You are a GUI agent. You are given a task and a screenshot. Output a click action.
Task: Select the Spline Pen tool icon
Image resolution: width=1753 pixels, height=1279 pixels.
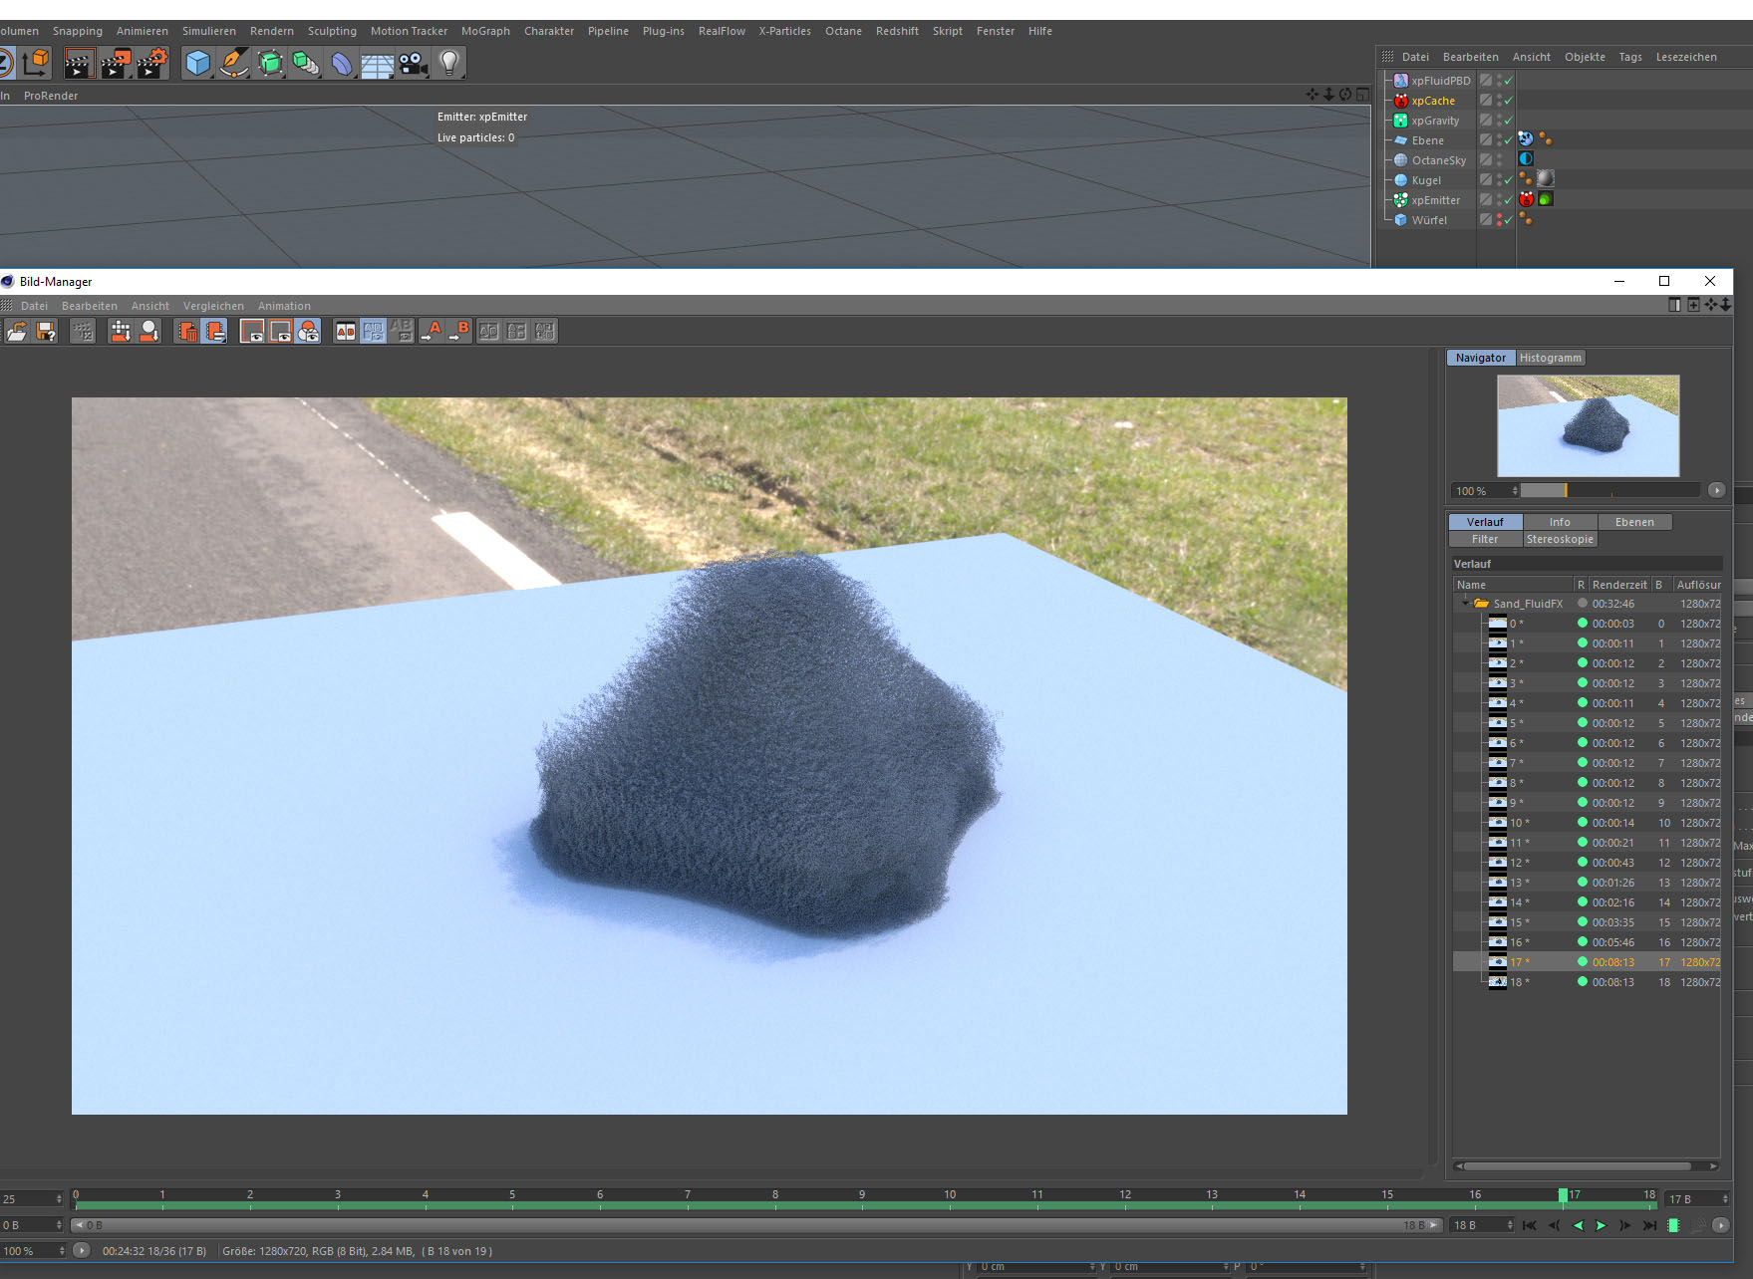click(x=234, y=64)
